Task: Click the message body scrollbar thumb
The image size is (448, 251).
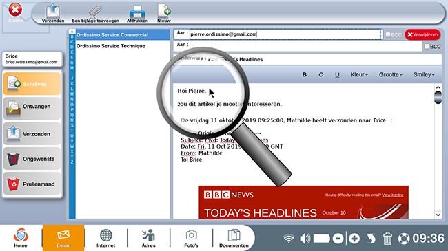Action: (438, 97)
